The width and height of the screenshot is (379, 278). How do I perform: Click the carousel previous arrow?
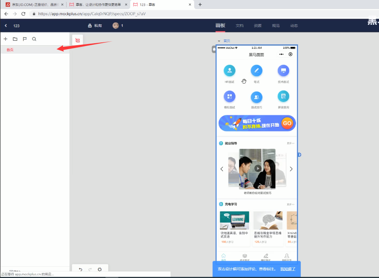pyautogui.click(x=222, y=169)
